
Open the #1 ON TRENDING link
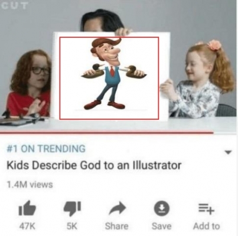click(46, 149)
